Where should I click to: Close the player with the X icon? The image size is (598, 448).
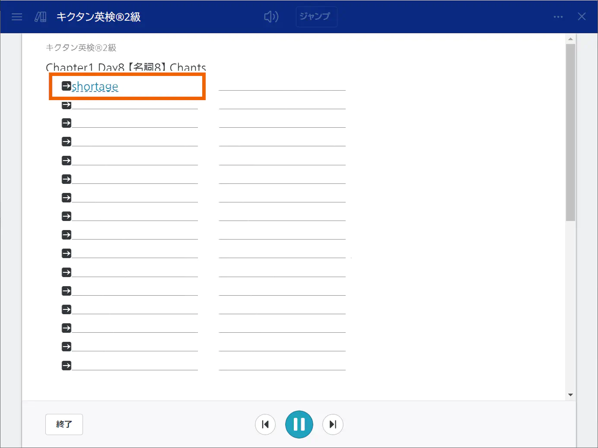click(582, 16)
